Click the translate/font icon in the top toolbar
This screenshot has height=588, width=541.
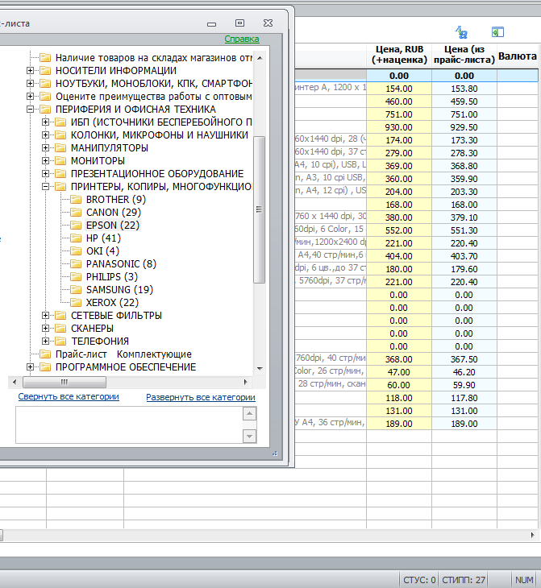point(461,32)
